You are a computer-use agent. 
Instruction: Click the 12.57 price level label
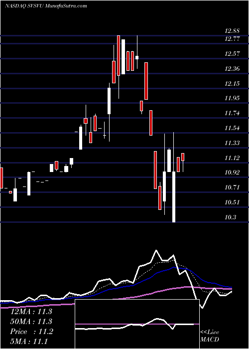[x=233, y=54]
